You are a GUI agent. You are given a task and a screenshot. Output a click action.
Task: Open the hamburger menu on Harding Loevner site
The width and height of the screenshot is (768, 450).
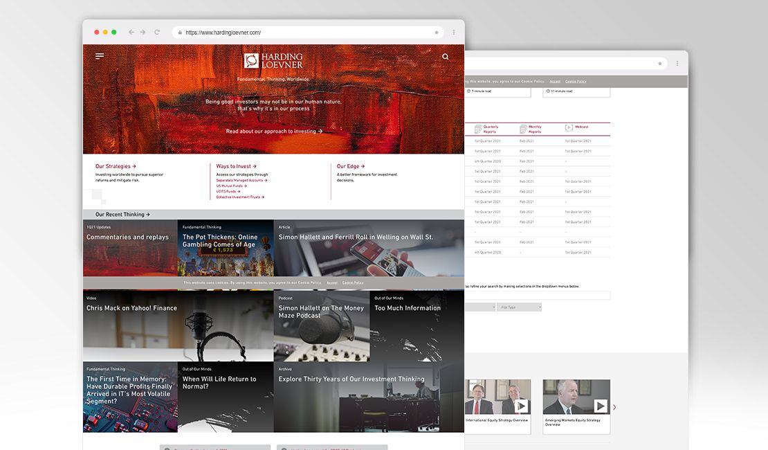100,56
